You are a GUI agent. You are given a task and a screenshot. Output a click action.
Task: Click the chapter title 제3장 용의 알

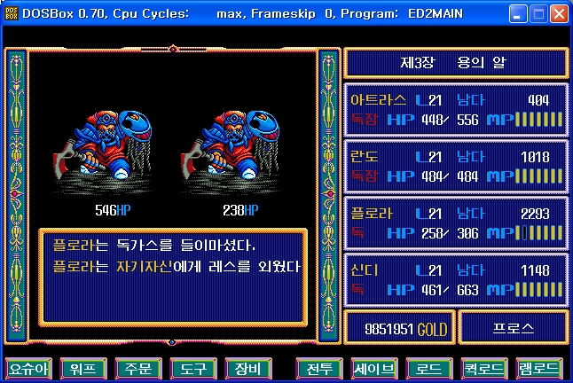[x=453, y=62]
